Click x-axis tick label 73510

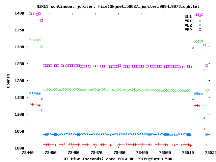click(x=188, y=153)
